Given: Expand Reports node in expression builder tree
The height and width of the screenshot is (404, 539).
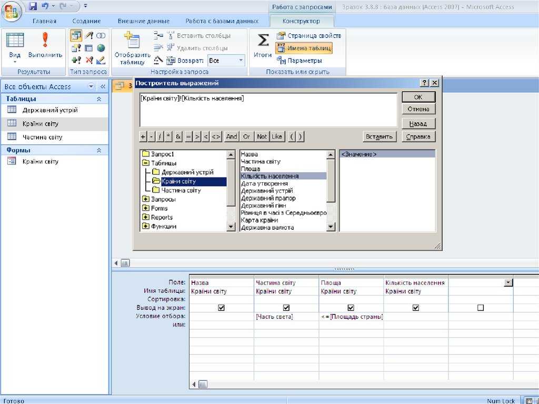Looking at the screenshot, I should click(x=146, y=217).
